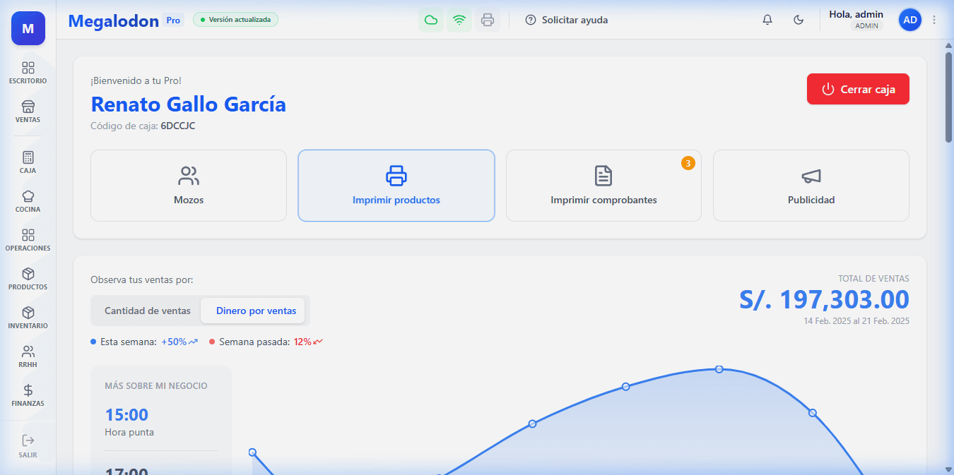Open the Finanzas section
Viewport: 954px width, 475px height.
click(x=28, y=395)
